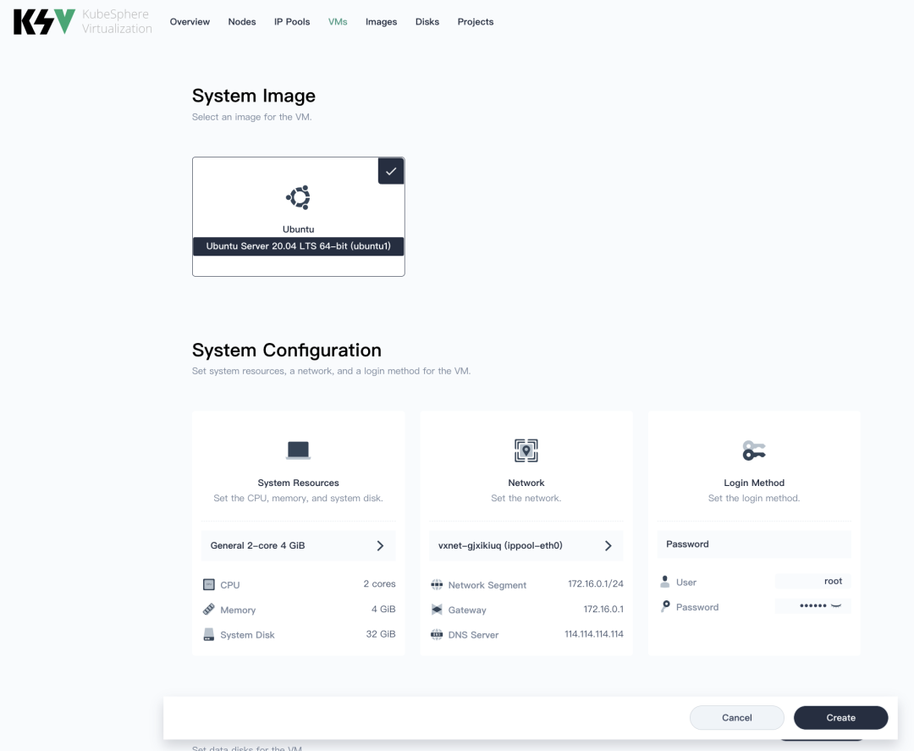Image resolution: width=914 pixels, height=751 pixels.
Task: Click the root user input field
Action: 812,582
